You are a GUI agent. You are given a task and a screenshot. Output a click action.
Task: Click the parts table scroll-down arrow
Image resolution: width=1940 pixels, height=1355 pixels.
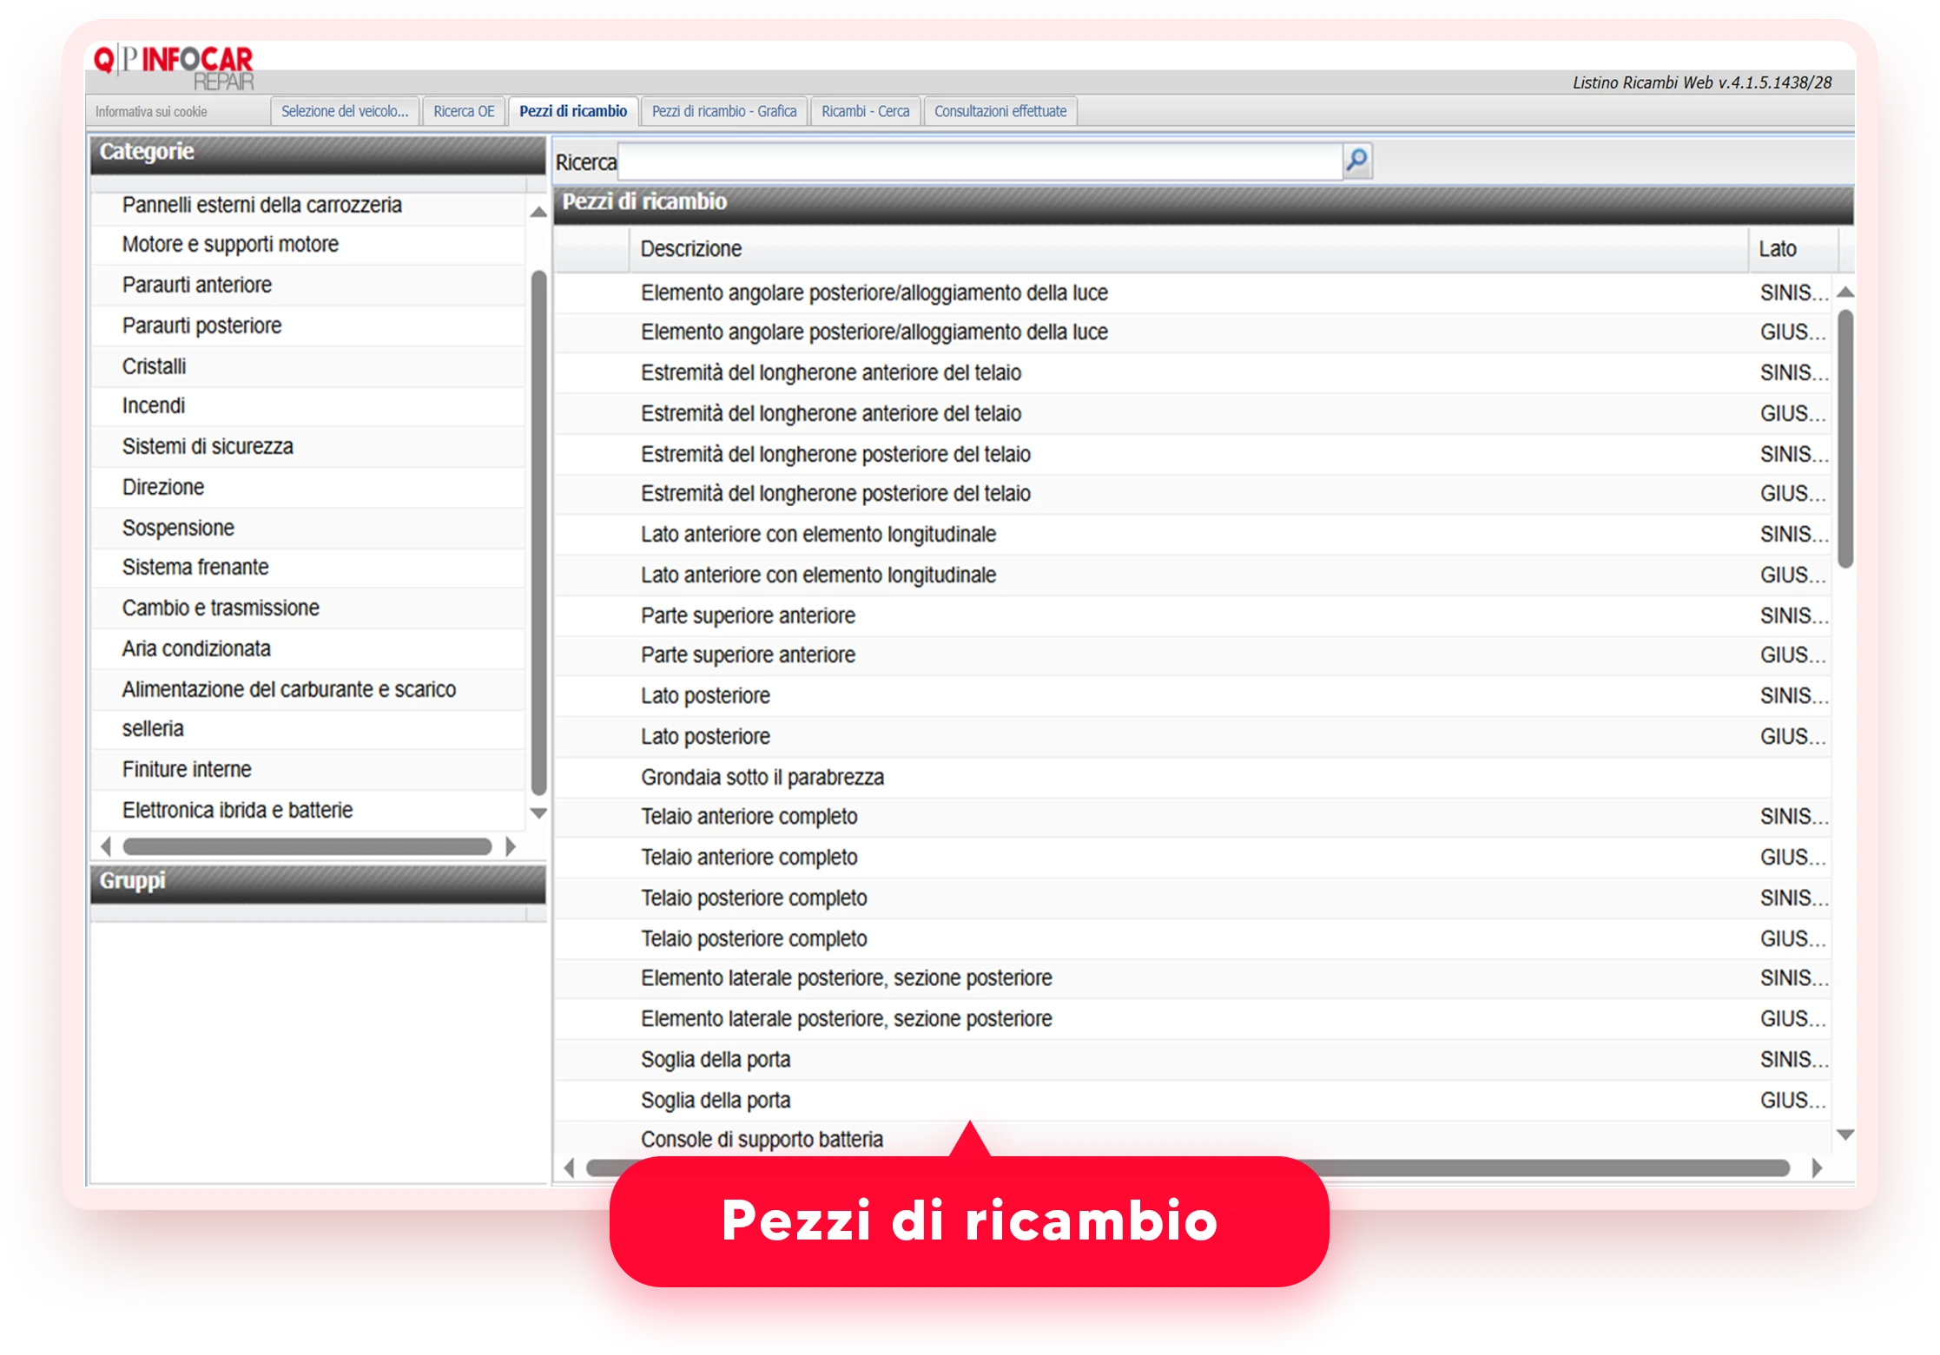1846,1135
